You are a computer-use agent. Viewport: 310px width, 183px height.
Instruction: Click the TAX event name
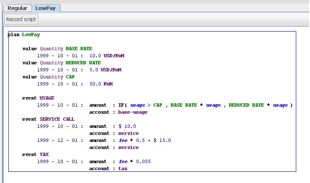[44, 155]
